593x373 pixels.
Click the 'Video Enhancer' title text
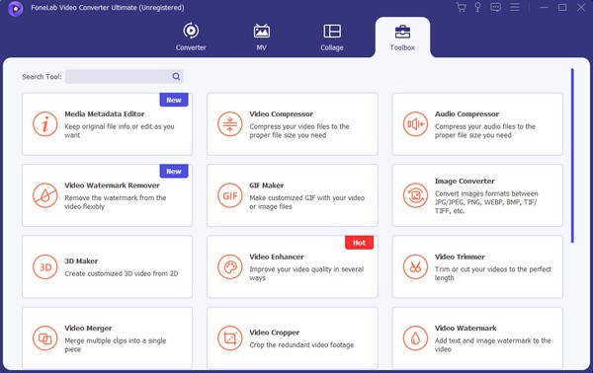[277, 257]
